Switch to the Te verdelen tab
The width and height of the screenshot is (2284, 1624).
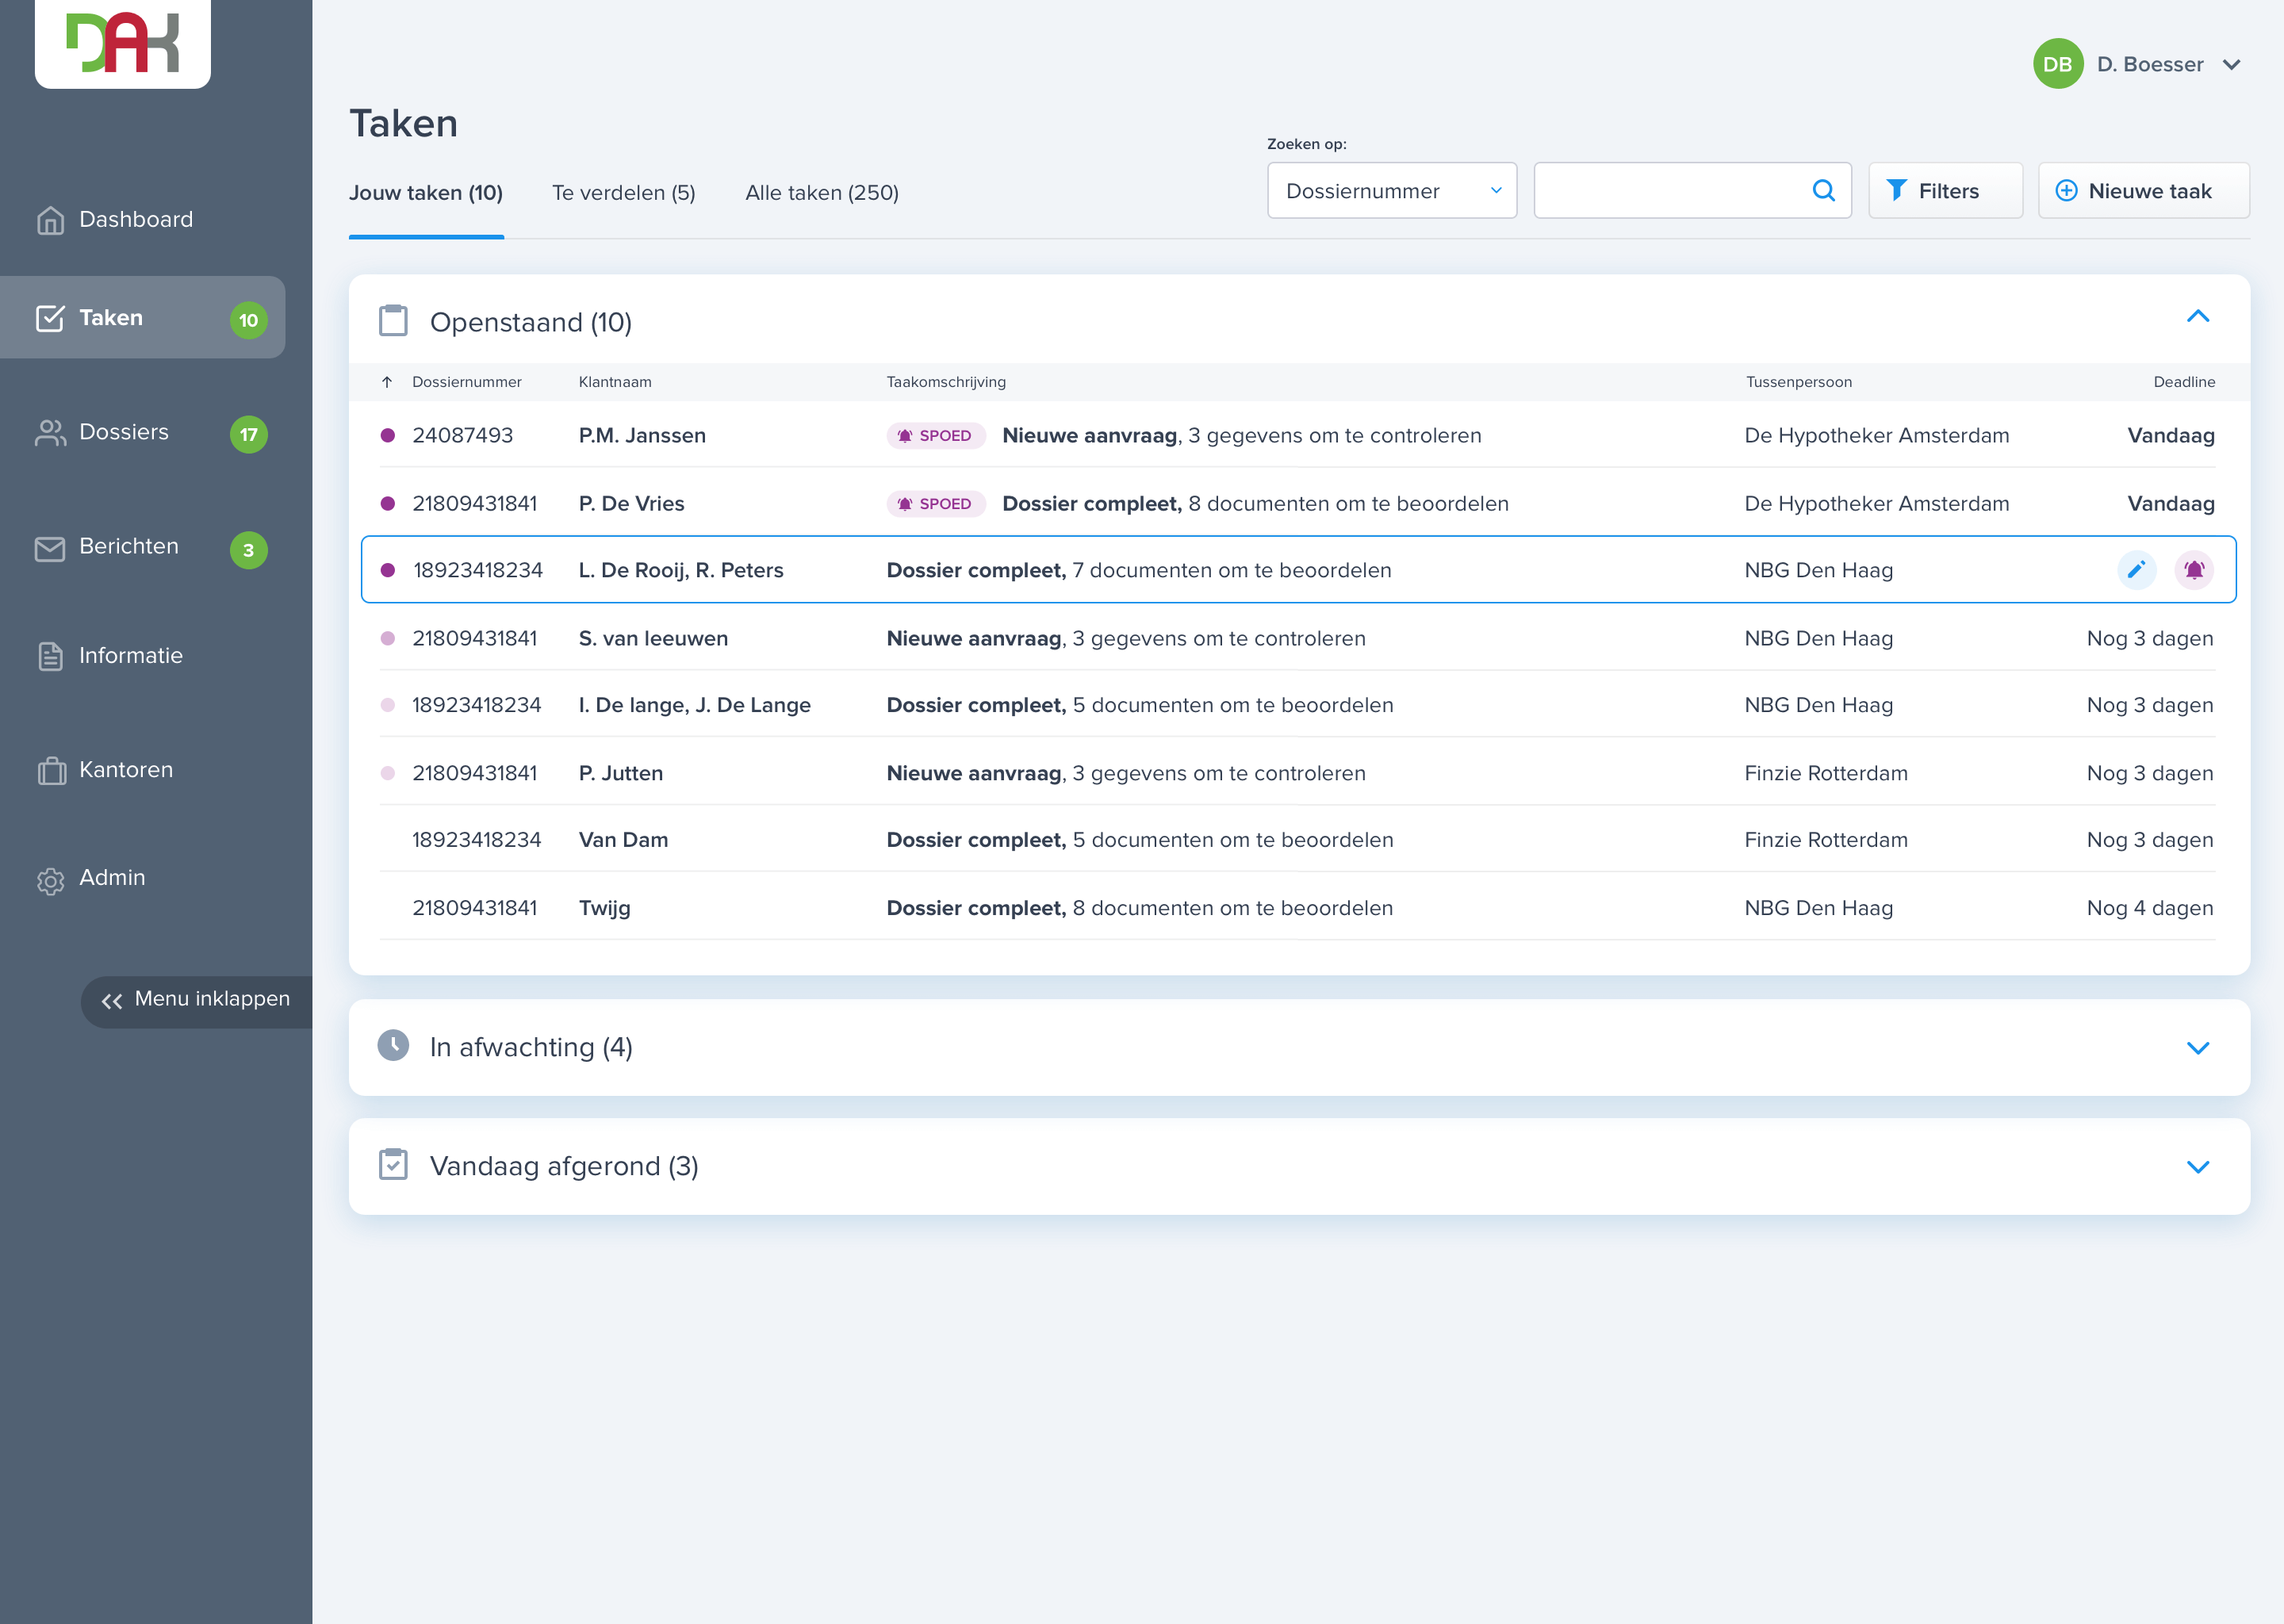click(x=623, y=193)
